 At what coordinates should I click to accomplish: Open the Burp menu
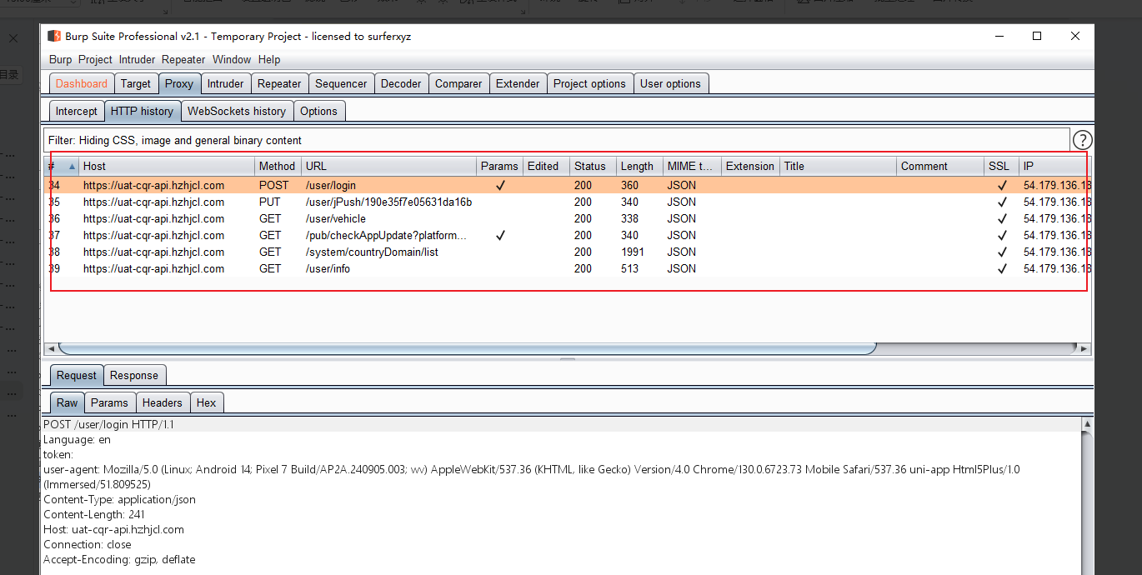click(x=61, y=59)
